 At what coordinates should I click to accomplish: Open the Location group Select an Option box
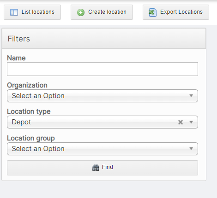[102, 149]
